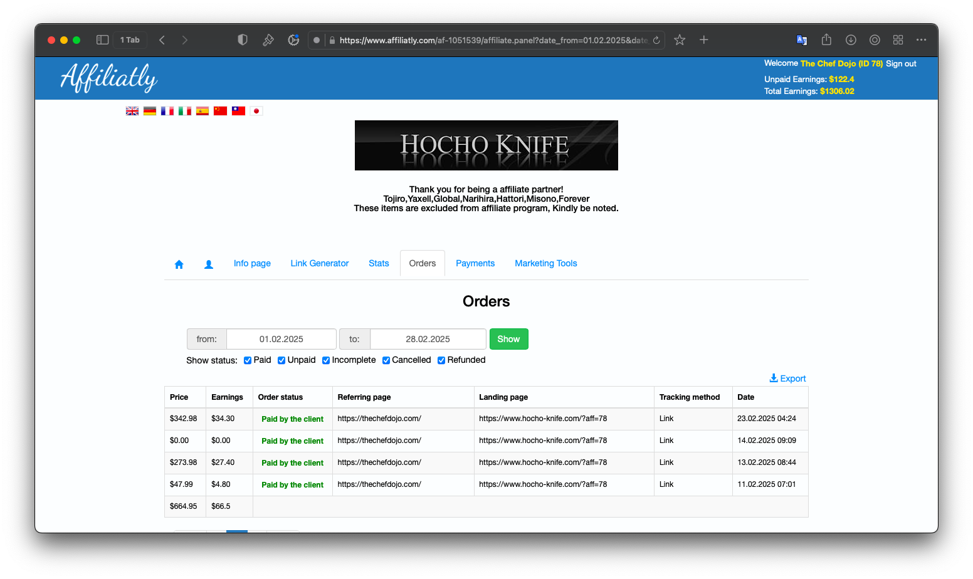Click the green Show button
The image size is (973, 579).
508,339
